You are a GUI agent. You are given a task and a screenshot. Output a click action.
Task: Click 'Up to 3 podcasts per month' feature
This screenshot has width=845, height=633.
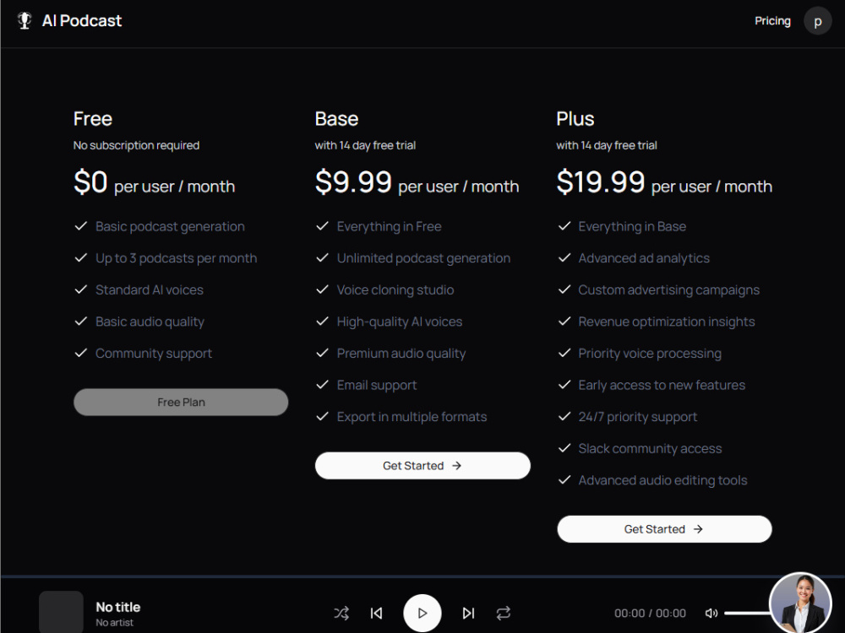pyautogui.click(x=177, y=258)
